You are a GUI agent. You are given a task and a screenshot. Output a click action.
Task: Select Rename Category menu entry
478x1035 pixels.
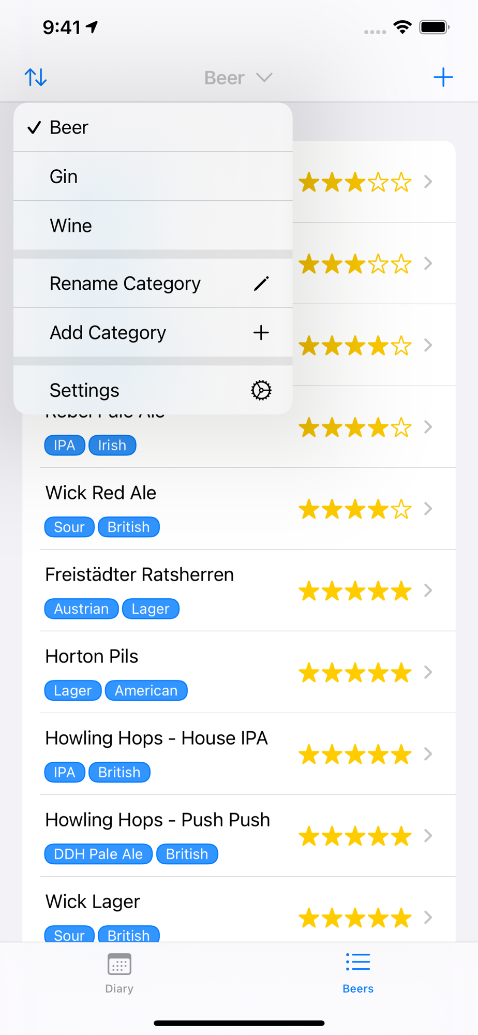point(153,284)
